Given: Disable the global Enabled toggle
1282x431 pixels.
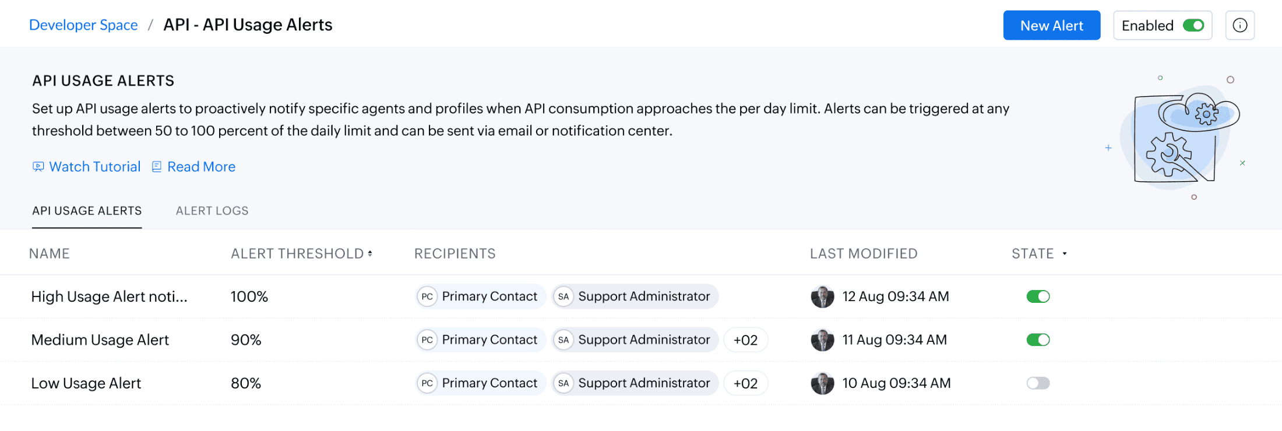Looking at the screenshot, I should point(1193,26).
